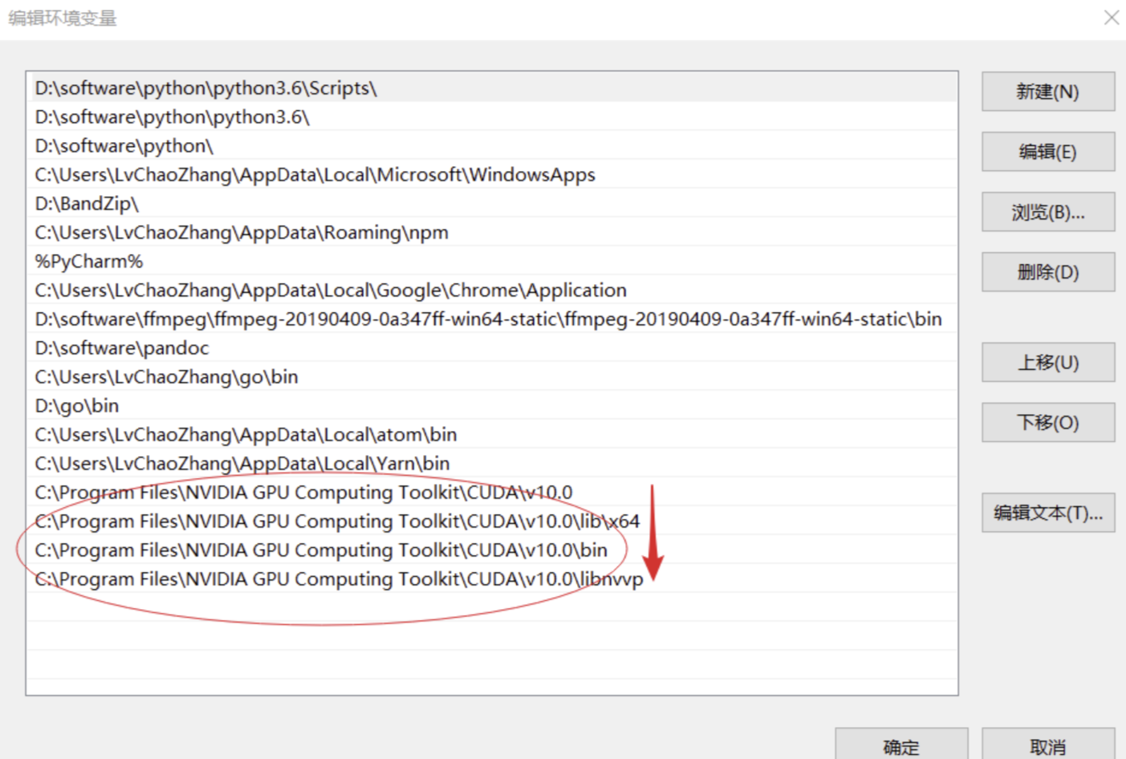Select the Google\Chrome\Application entry

pos(492,290)
